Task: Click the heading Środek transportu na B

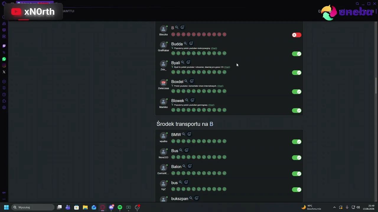Action: click(185, 124)
